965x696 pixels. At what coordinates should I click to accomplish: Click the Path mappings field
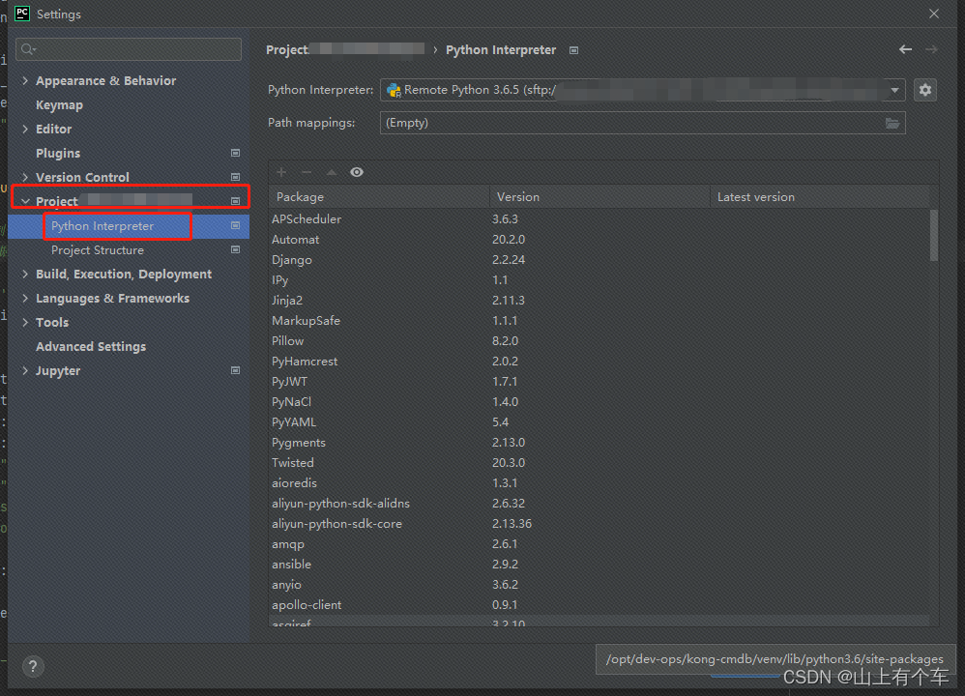(x=642, y=123)
